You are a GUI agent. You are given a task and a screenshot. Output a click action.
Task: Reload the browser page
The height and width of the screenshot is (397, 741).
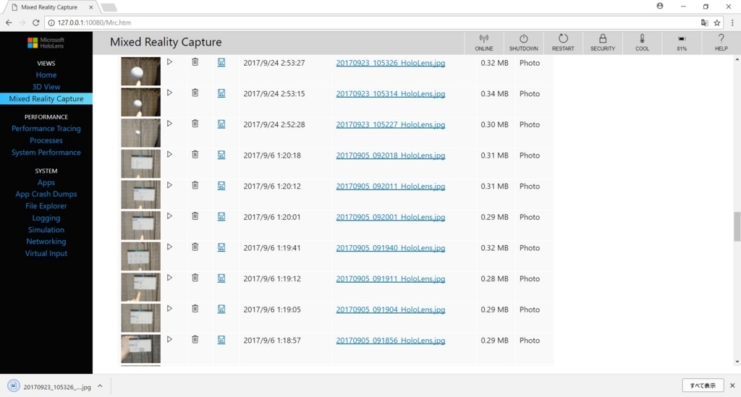click(x=35, y=22)
